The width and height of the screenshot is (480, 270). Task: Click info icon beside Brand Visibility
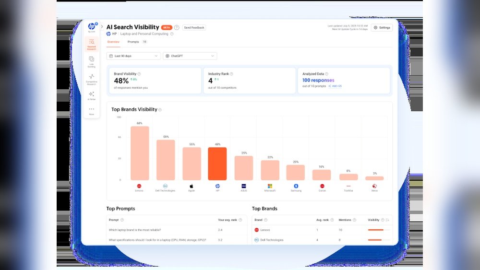pos(139,74)
